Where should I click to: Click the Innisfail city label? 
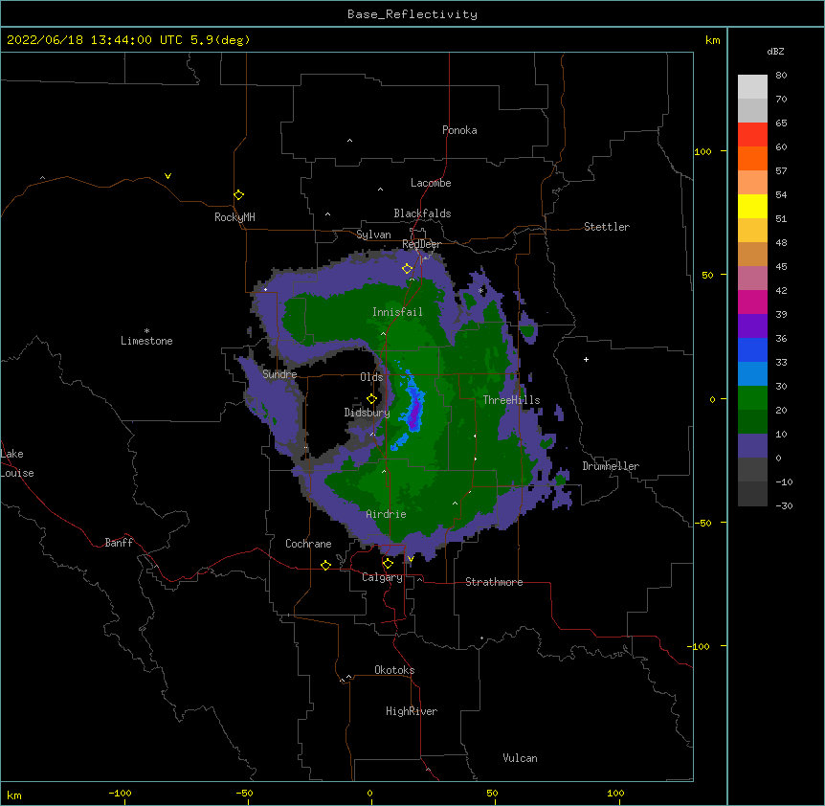[x=397, y=312]
